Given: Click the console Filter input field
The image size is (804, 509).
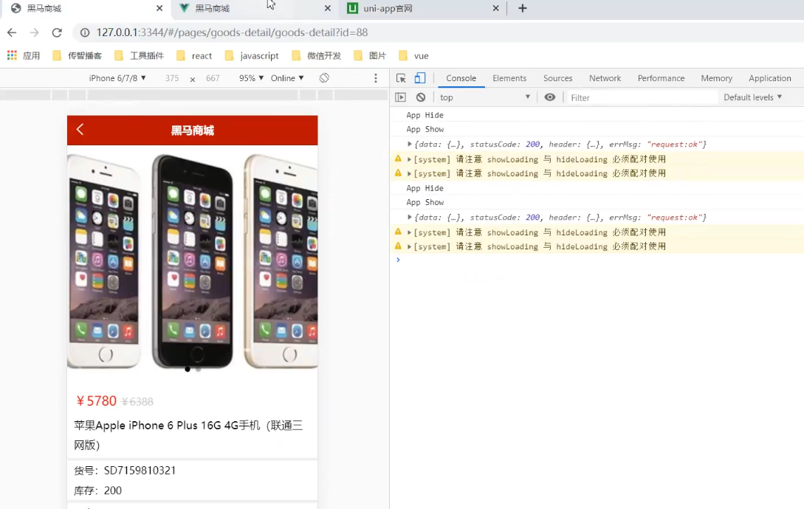Looking at the screenshot, I should [x=642, y=97].
